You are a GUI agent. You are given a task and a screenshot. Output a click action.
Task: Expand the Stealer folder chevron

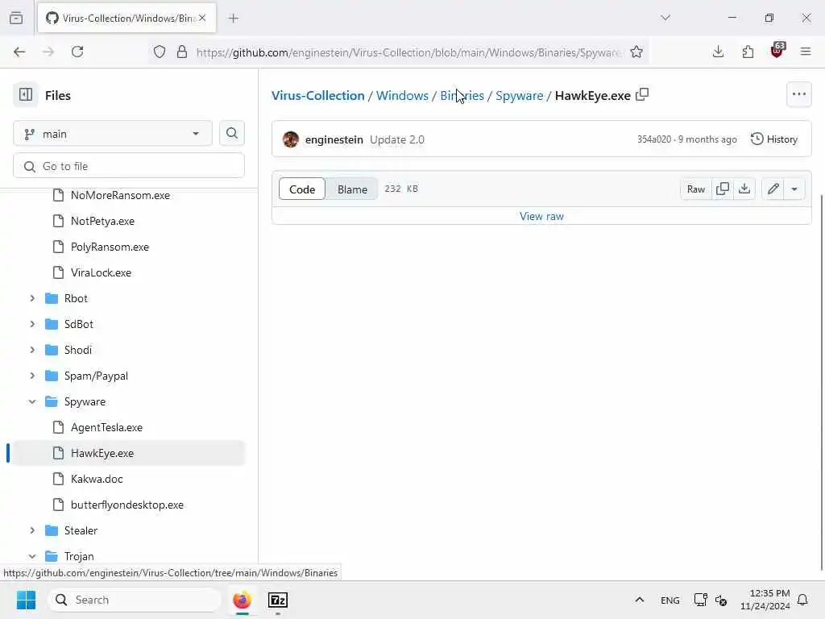(32, 530)
